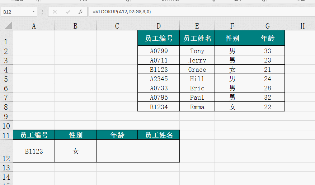Select column G header

(267, 26)
